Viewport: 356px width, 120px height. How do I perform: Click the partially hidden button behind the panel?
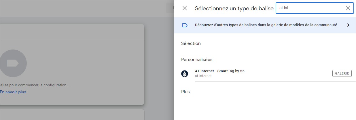170,8
